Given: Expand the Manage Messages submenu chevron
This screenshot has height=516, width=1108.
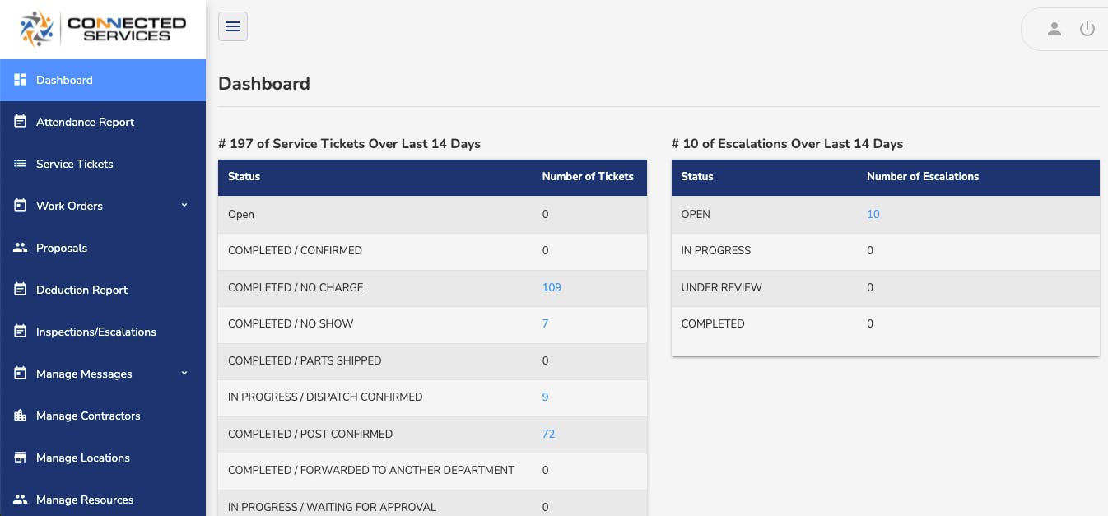Looking at the screenshot, I should click(184, 373).
